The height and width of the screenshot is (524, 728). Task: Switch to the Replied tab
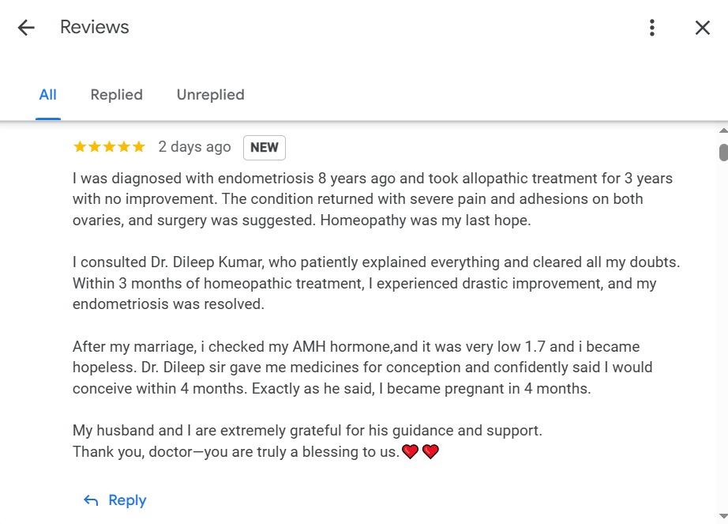116,95
